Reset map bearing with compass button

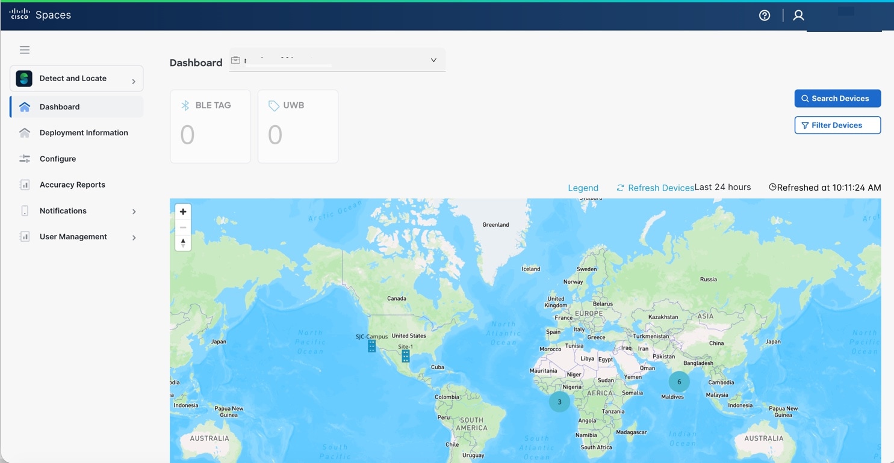point(183,243)
